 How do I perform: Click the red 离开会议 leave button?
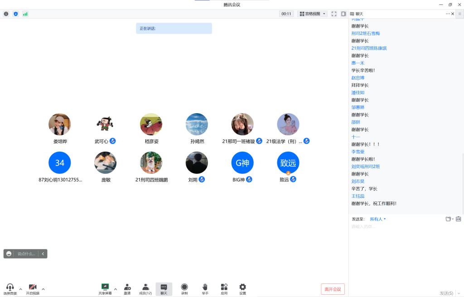click(x=333, y=289)
